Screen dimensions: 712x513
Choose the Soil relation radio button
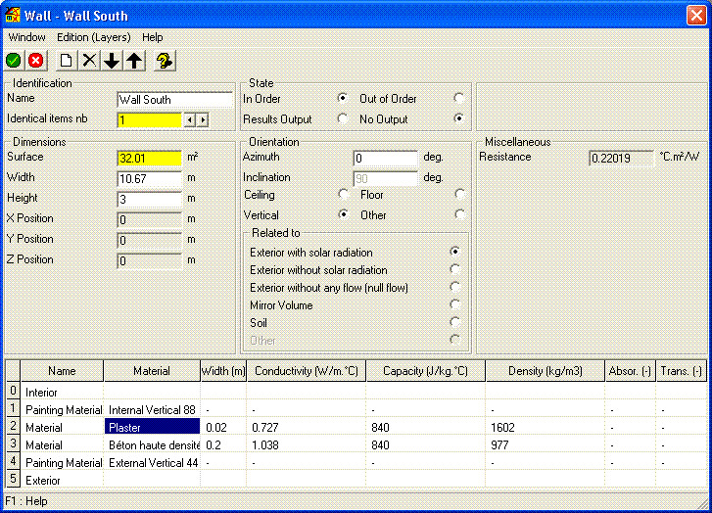(x=454, y=322)
